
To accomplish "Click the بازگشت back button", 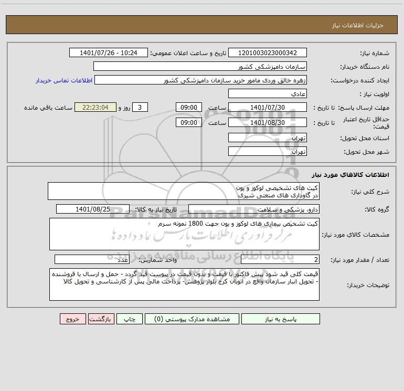I will point(101,319).
